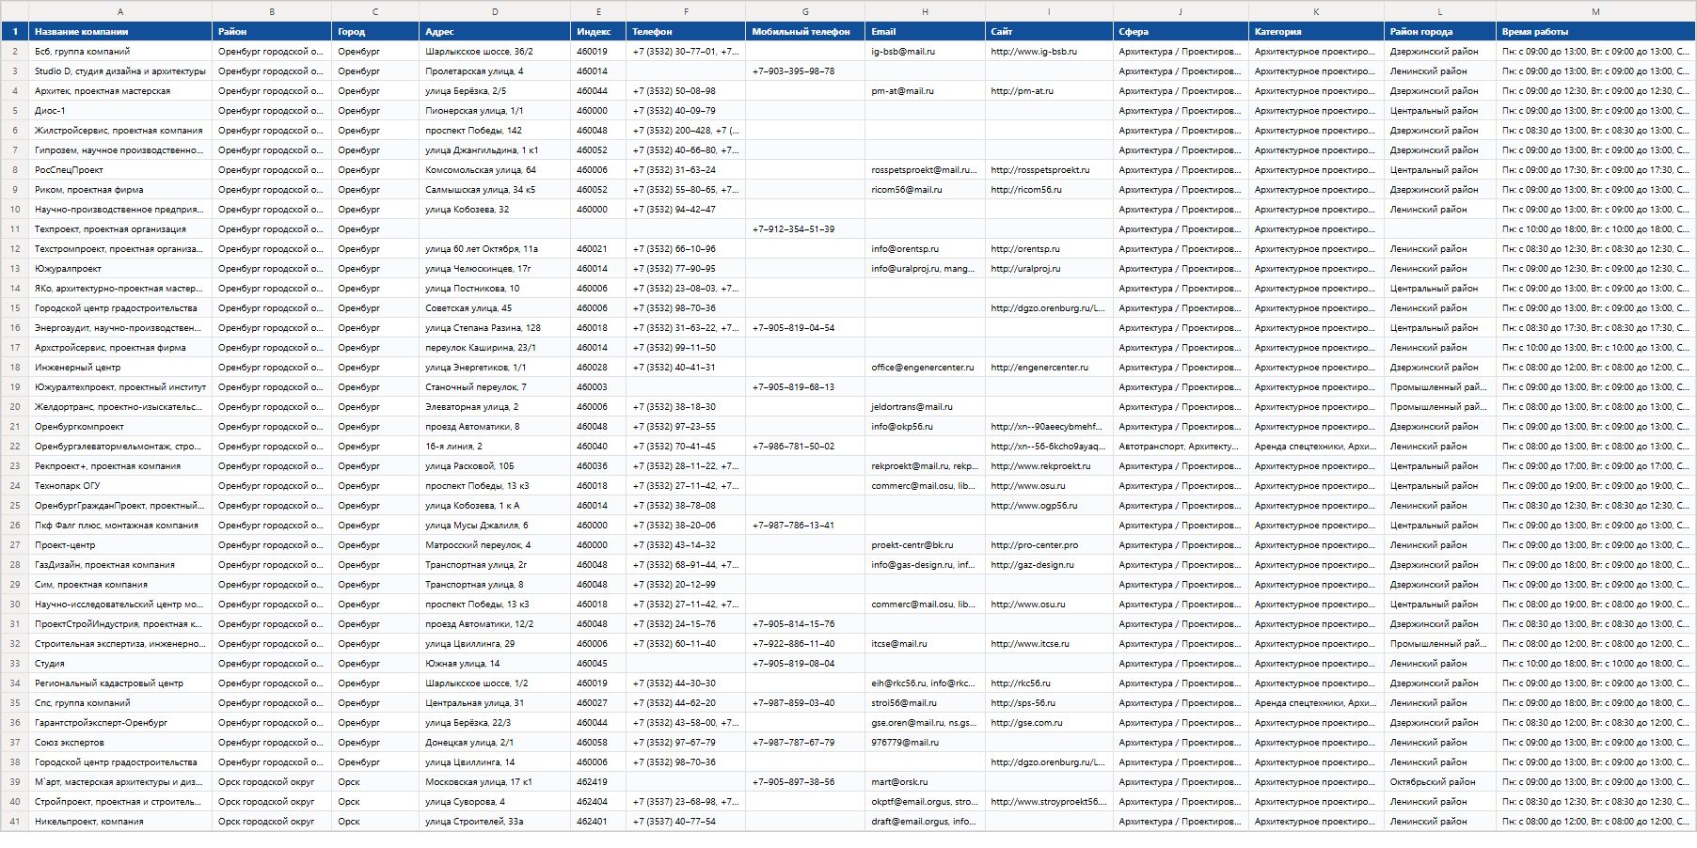
Task: Select address cell 'Комсомольская улица, 64'
Action: (495, 170)
